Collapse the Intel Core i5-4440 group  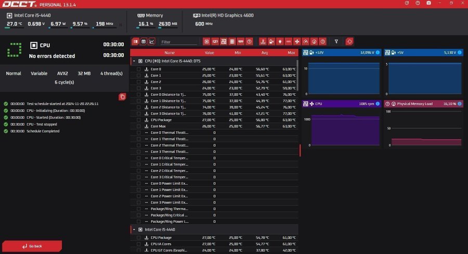point(134,229)
